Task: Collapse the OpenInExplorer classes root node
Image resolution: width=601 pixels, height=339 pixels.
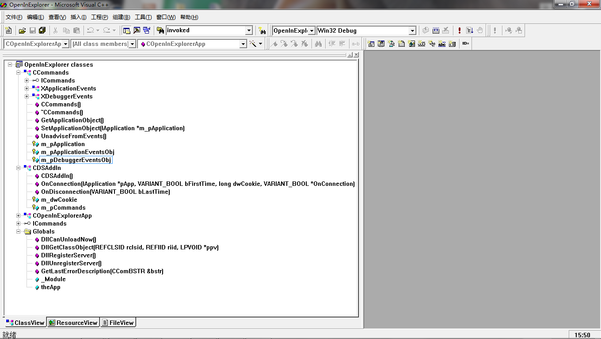Action: pos(10,64)
